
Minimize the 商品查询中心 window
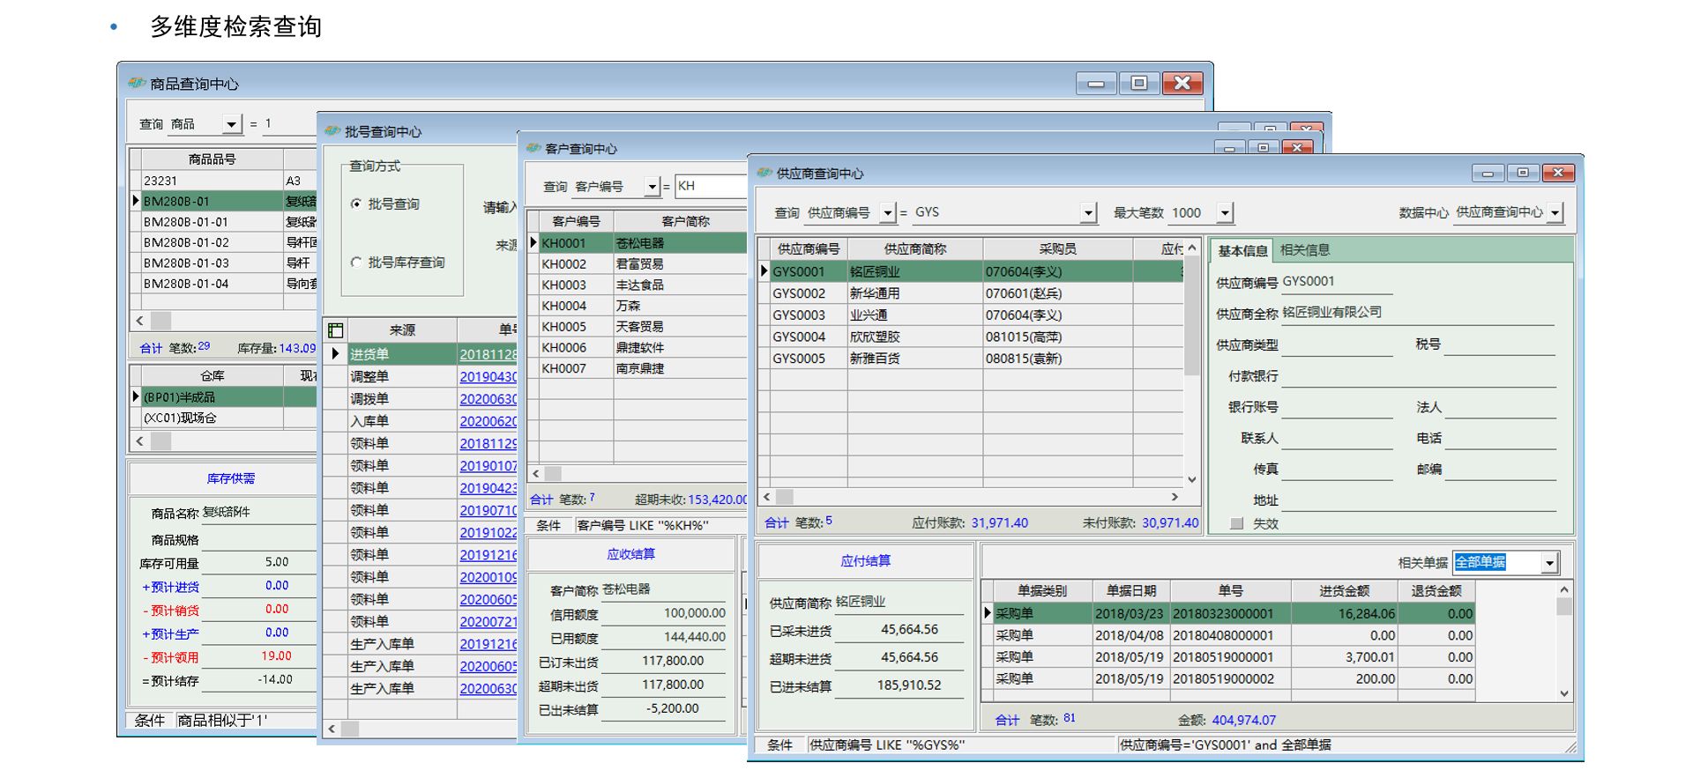1096,83
